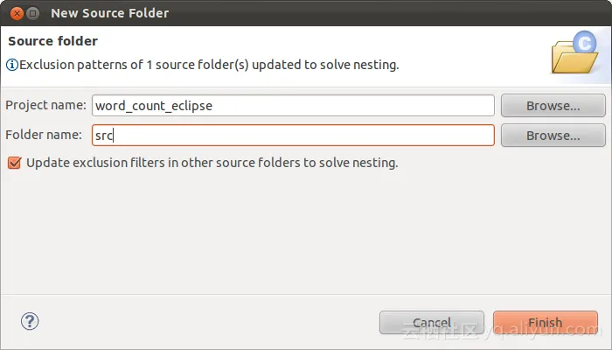Click the help question mark icon
Viewport: 612px width, 350px height.
point(30,321)
